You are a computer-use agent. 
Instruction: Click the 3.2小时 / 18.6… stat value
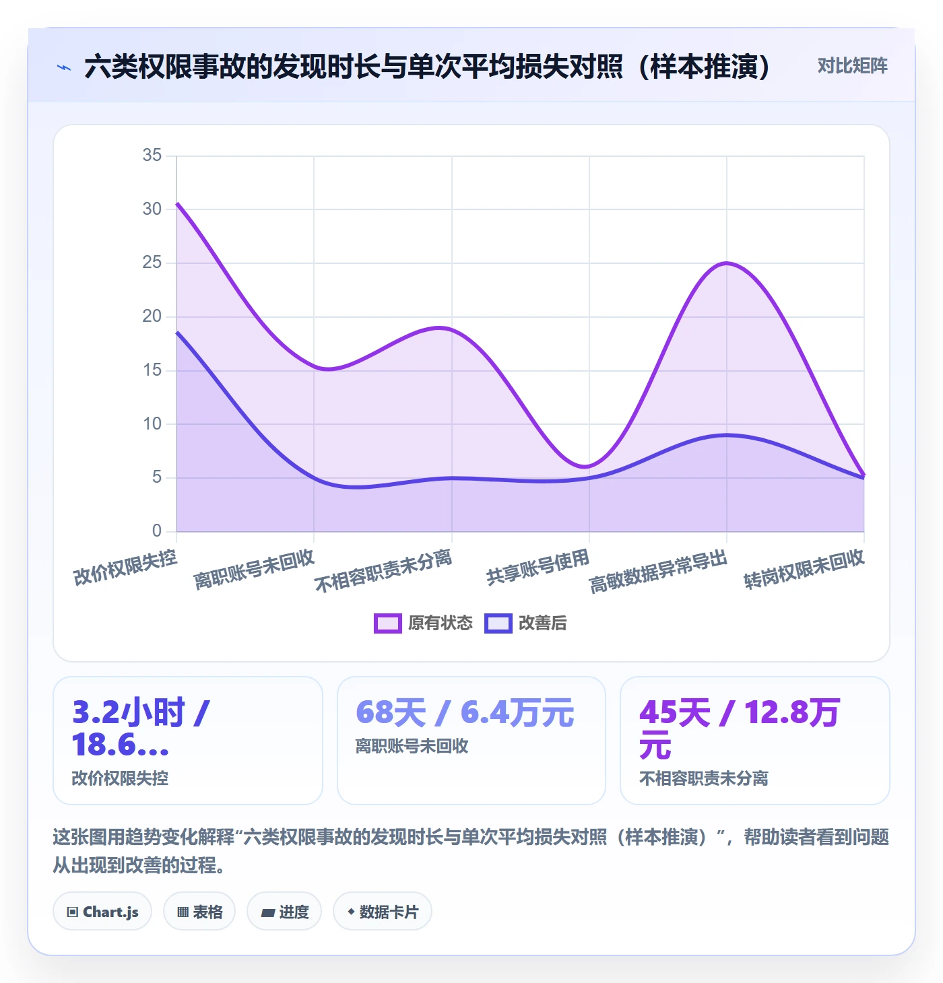(x=141, y=728)
